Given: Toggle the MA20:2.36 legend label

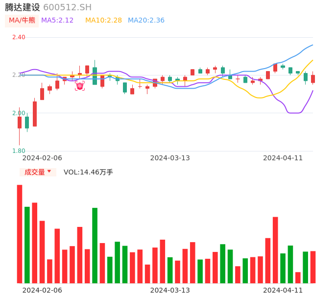Looking at the screenshot, I should click(x=146, y=21).
